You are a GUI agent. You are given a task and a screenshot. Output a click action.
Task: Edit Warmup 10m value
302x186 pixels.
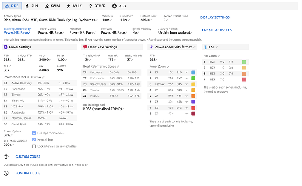point(111,20)
